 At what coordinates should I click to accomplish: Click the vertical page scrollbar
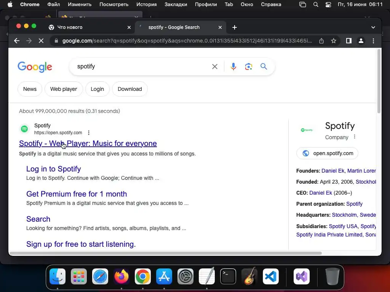click(379, 81)
